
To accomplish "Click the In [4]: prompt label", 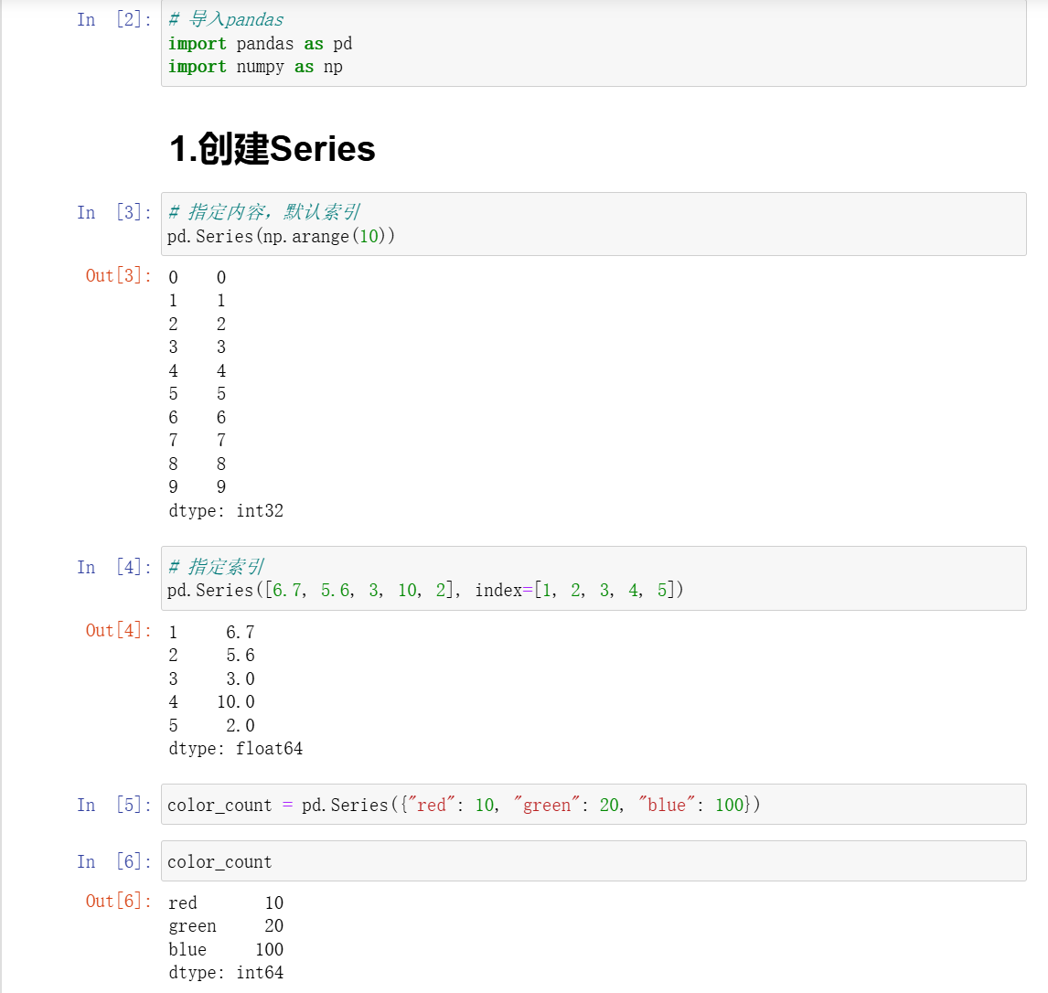I will click(113, 567).
